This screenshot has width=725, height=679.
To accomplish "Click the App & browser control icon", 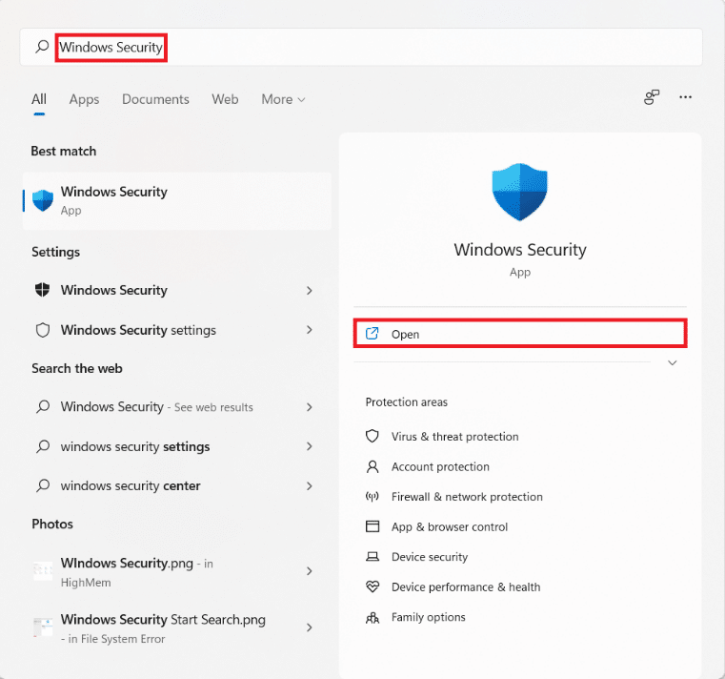I will [x=373, y=527].
